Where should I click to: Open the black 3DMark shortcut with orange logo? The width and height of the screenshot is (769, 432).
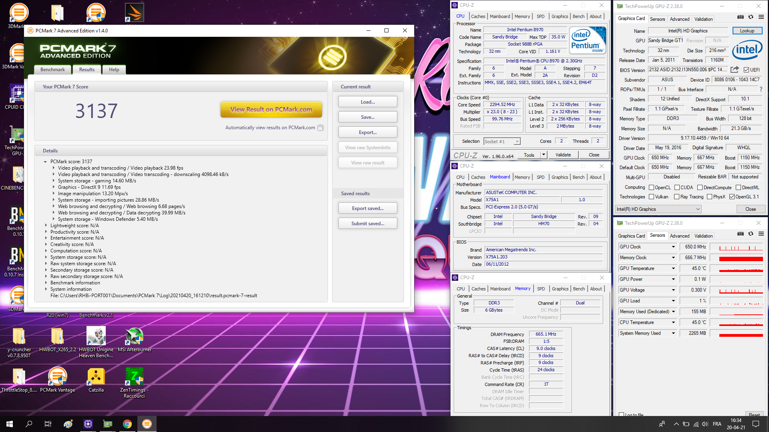pos(135,13)
